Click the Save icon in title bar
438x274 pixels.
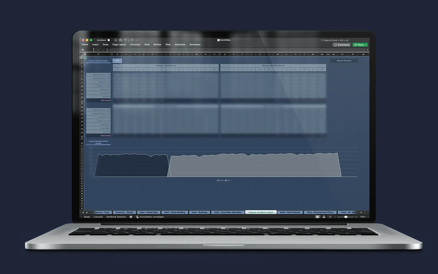click(120, 40)
